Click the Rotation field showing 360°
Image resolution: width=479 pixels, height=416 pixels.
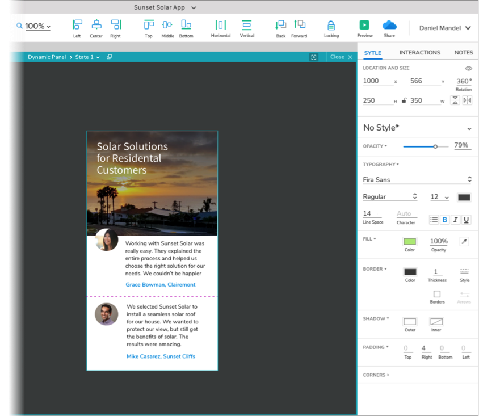(464, 81)
